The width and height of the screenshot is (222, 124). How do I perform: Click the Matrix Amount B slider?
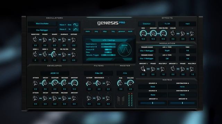(x=182, y=103)
